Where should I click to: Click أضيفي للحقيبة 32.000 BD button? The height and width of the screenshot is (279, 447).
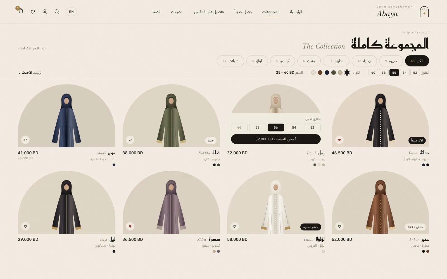[x=276, y=139]
